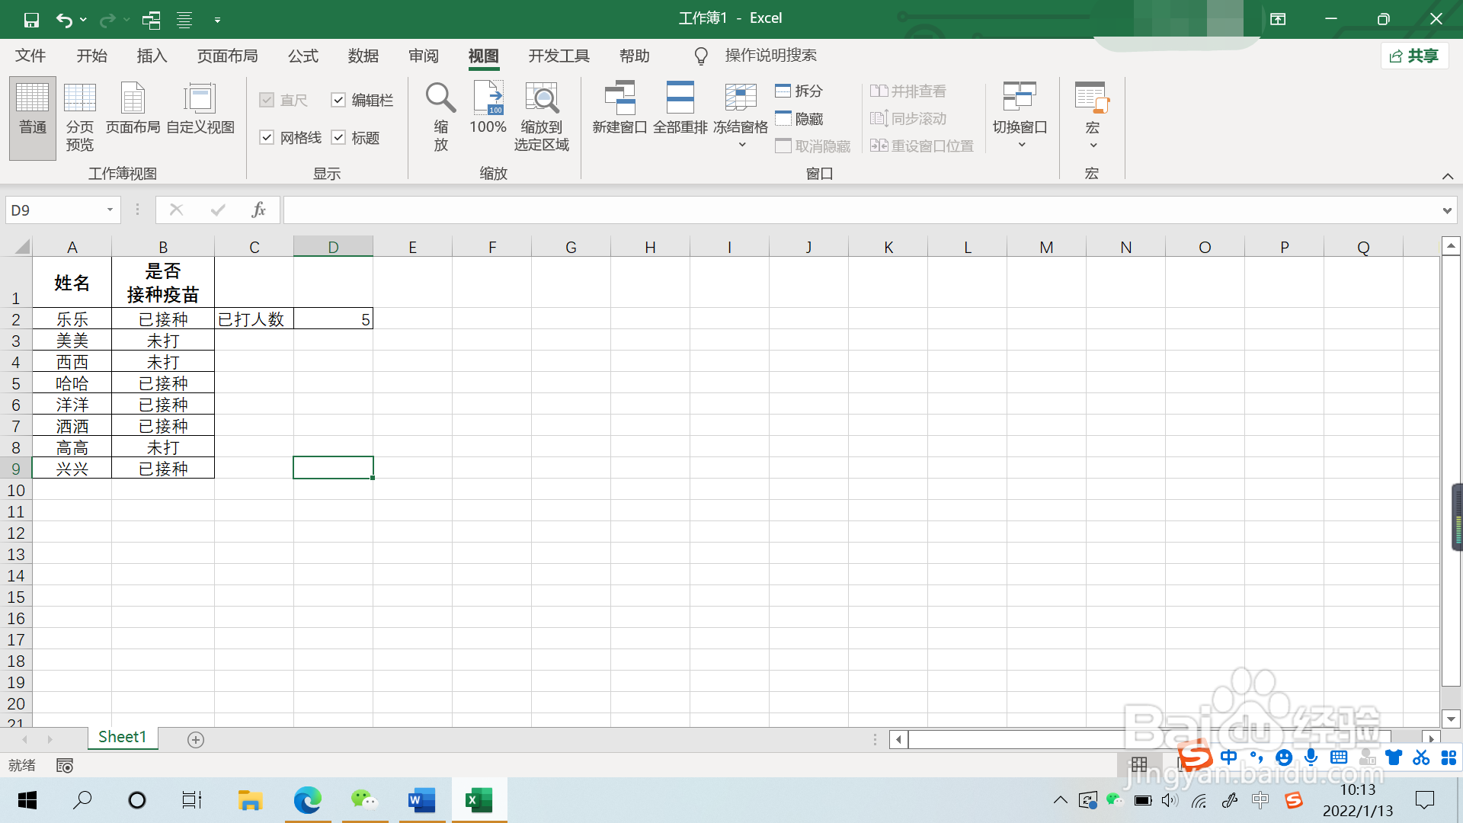Expand the Freeze Panes (冻结窗格) dropdown
Image resolution: width=1463 pixels, height=823 pixels.
pyautogui.click(x=741, y=144)
